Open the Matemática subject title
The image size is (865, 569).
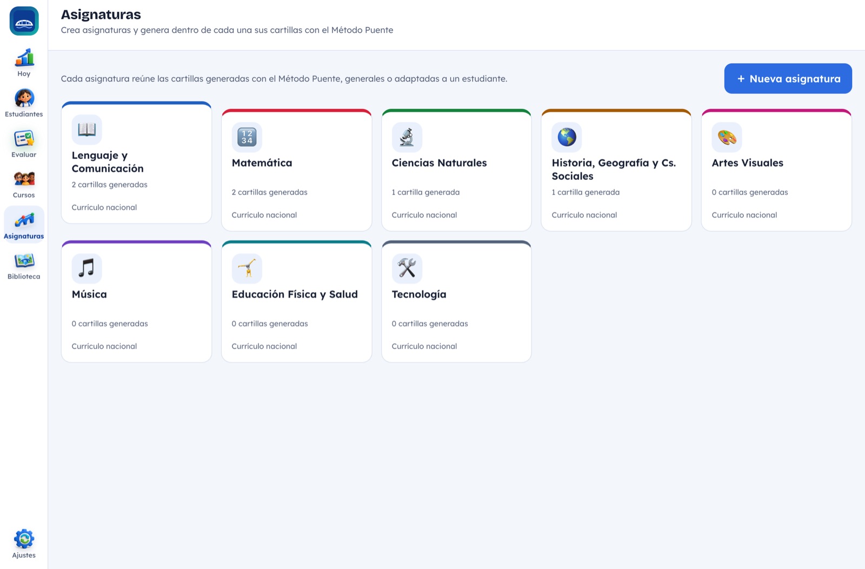pyautogui.click(x=262, y=163)
